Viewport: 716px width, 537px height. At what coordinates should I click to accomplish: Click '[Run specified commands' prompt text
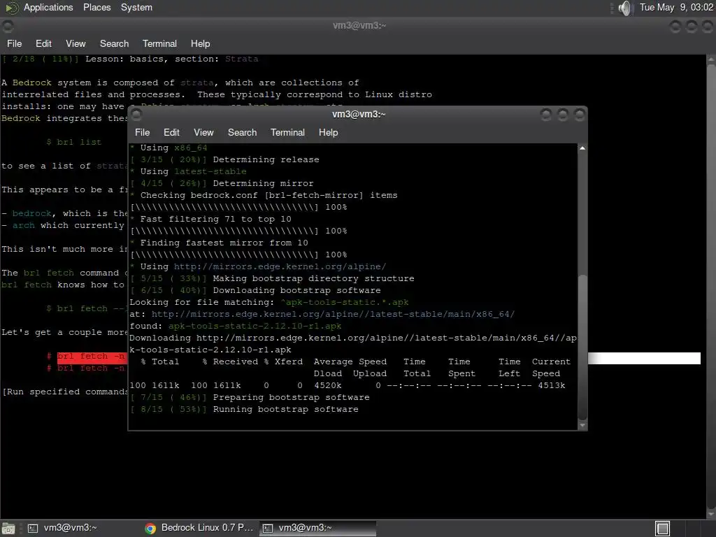65,392
